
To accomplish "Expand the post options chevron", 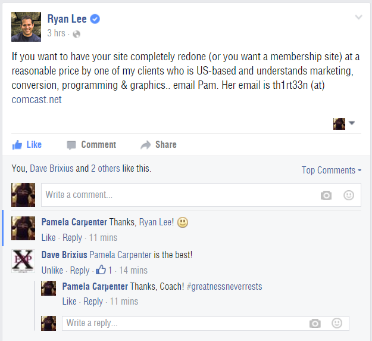I will 358,17.
